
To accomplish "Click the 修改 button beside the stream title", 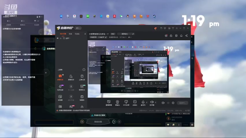I will pos(113,34).
